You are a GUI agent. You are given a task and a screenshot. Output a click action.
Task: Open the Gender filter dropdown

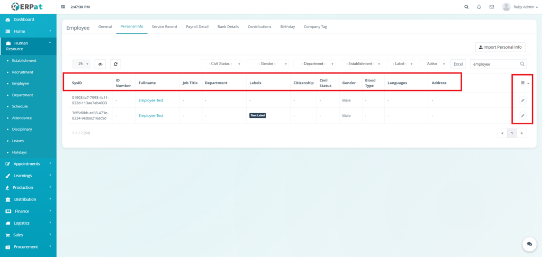270,63
